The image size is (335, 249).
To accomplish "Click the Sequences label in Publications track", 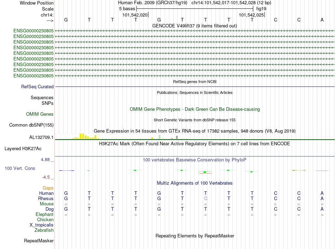I will pyautogui.click(x=42, y=97).
